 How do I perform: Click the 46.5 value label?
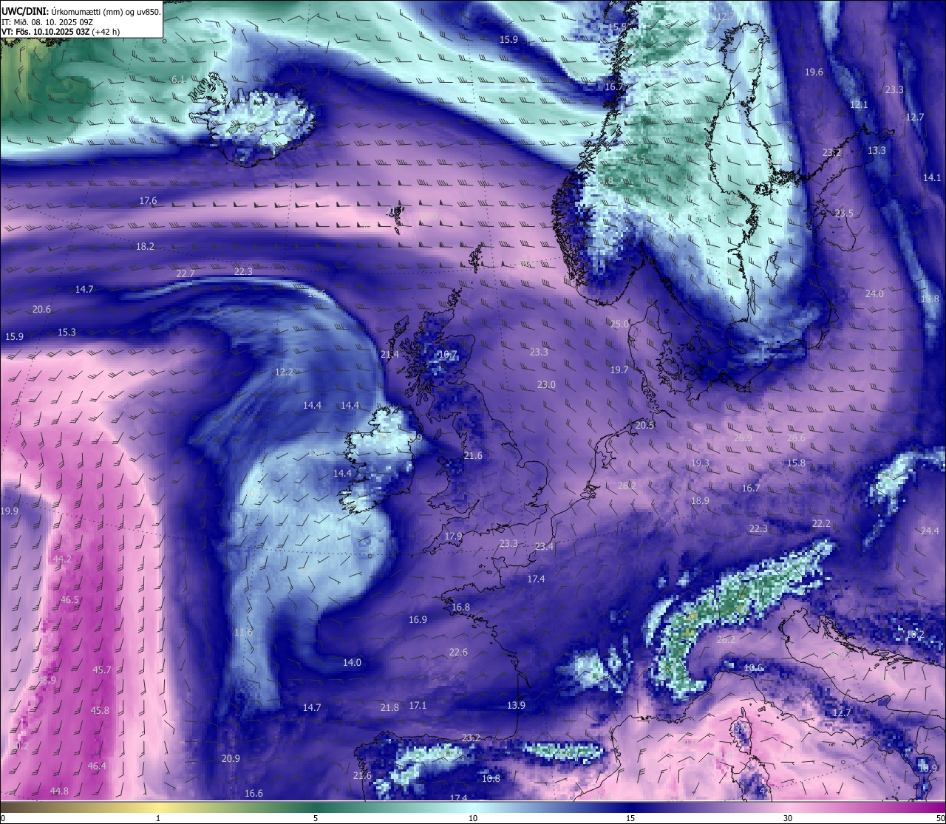69,599
